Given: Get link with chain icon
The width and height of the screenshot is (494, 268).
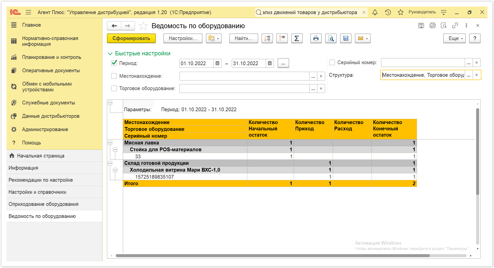Looking at the screenshot, I should [455, 25].
